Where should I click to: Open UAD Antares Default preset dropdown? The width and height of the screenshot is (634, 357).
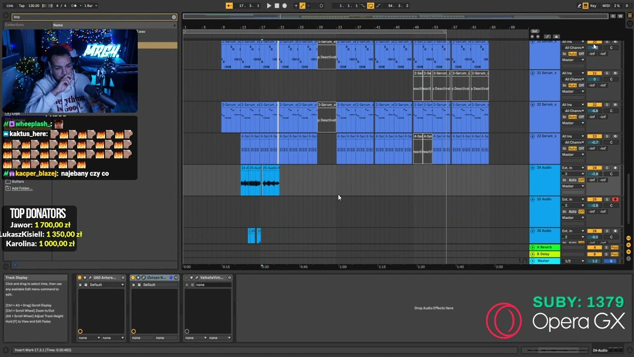[106, 285]
